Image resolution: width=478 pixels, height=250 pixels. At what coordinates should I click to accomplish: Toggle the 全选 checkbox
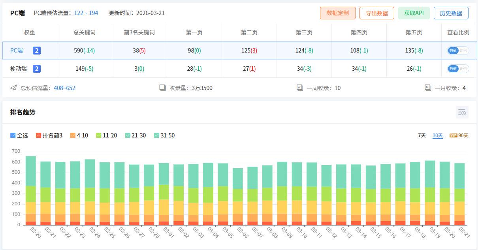click(13, 135)
